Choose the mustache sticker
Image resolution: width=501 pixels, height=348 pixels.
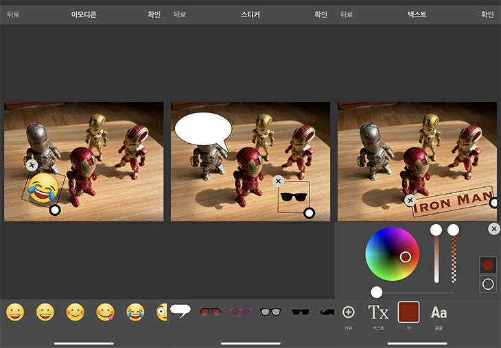[327, 312]
